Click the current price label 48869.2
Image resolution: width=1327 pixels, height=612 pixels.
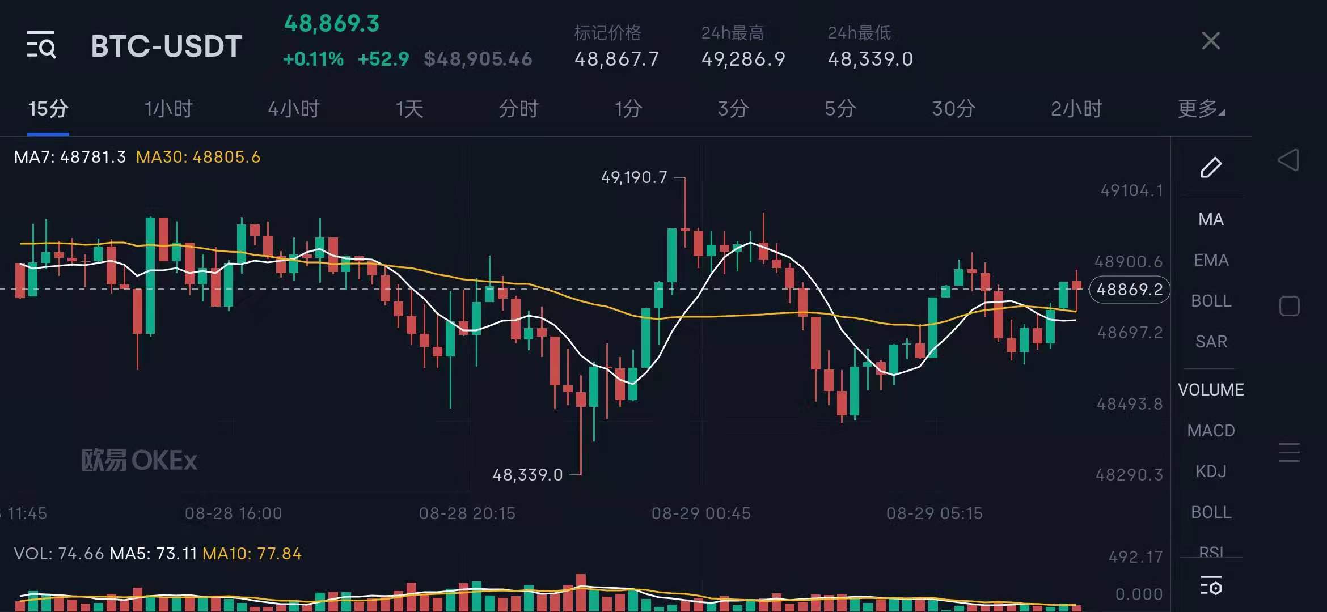pos(1129,290)
